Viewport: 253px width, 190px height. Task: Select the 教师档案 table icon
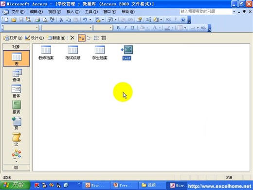[x=46, y=53]
